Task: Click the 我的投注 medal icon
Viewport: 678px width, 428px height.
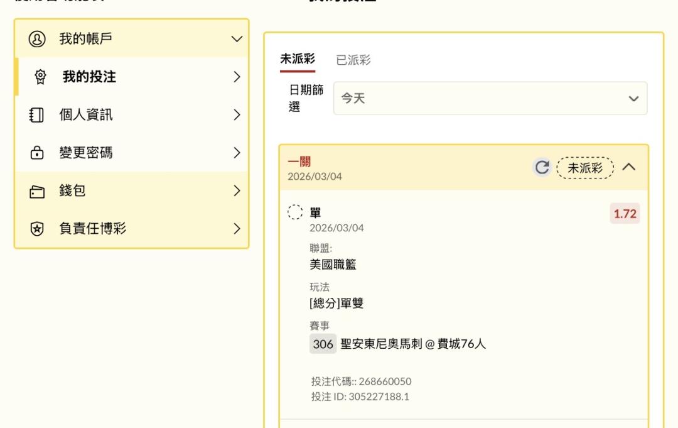Action: click(41, 77)
